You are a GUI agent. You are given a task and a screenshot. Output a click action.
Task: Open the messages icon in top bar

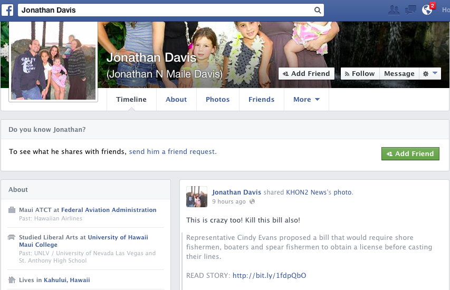(x=410, y=10)
